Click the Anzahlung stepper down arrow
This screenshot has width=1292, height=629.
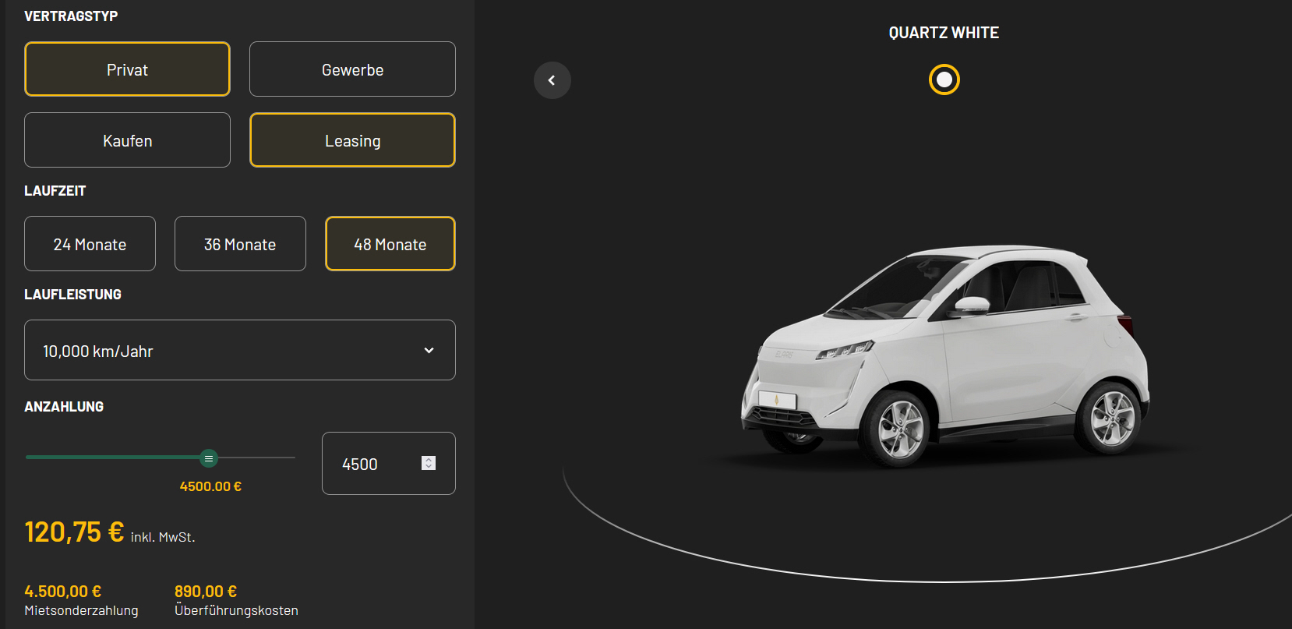(x=428, y=467)
